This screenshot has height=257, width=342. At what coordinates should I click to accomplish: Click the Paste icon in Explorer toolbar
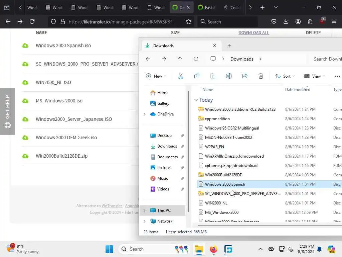(213, 76)
